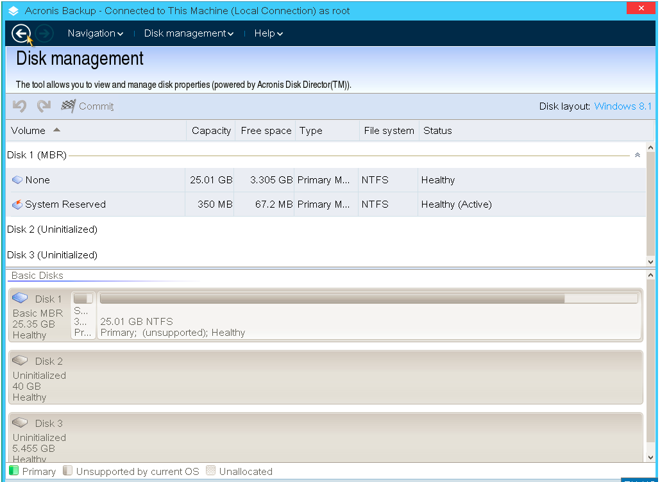Select the None volume row
The height and width of the screenshot is (482, 660).
click(x=326, y=180)
